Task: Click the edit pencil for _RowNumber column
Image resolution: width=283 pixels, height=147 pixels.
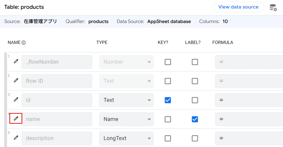Action: [16, 62]
